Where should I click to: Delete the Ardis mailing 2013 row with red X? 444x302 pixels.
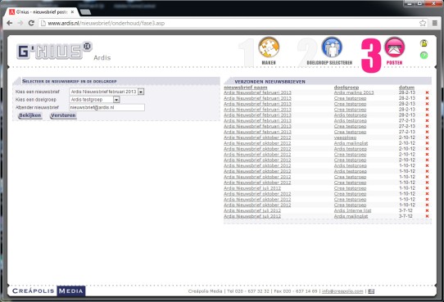427,92
